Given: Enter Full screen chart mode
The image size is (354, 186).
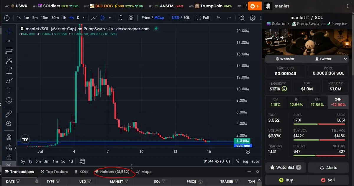Looking at the screenshot, I should [x=203, y=18].
